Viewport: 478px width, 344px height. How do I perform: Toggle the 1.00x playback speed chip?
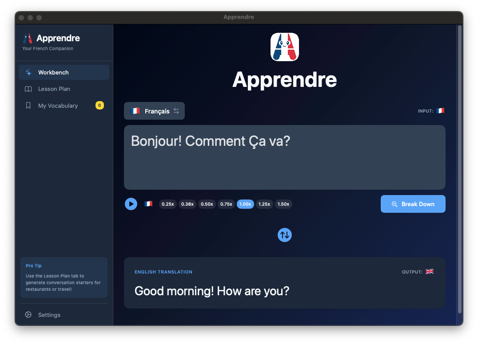coord(245,204)
